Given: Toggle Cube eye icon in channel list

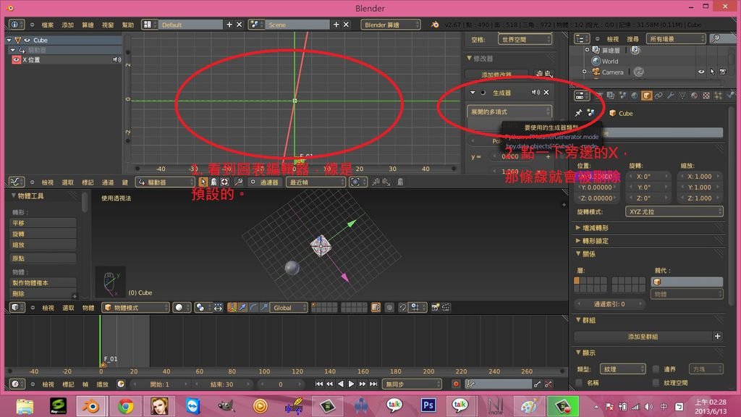Looking at the screenshot, I should pos(27,41).
